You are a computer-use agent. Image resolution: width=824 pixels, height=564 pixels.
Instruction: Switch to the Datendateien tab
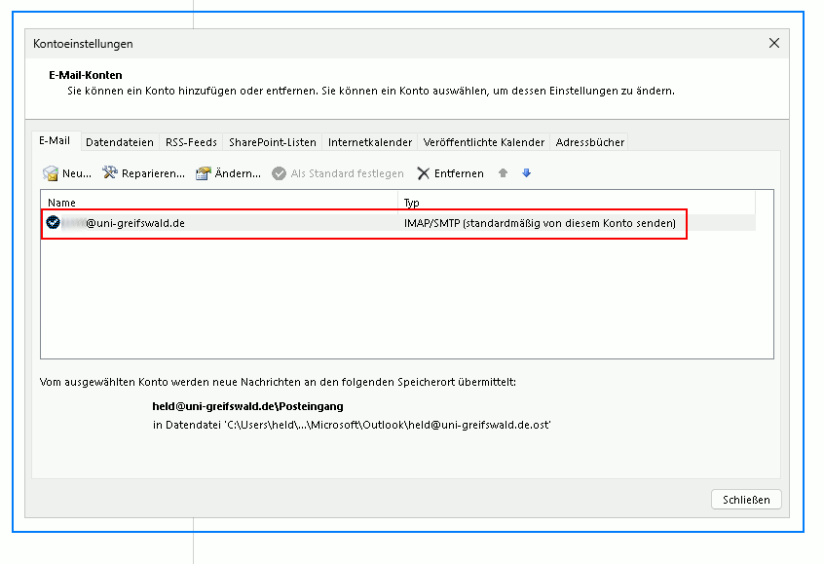coord(121,142)
